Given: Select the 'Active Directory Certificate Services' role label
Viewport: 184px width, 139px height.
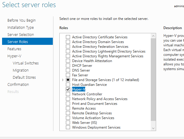Looking at the screenshot, I should click(100, 37).
